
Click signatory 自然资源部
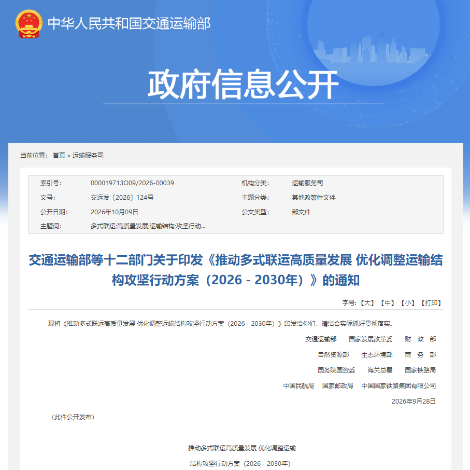[333, 355]
